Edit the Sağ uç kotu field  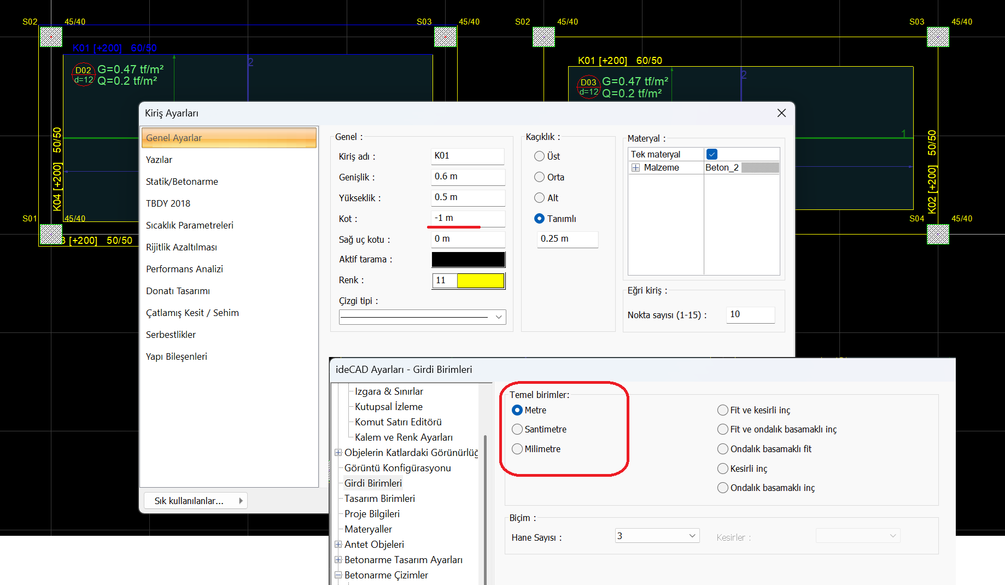468,239
